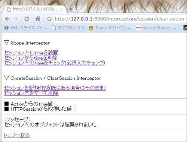Viewport: 187px width, 142px height.
Task: Follow the セッション内をすべて削除 link
Action: click(x=31, y=93)
